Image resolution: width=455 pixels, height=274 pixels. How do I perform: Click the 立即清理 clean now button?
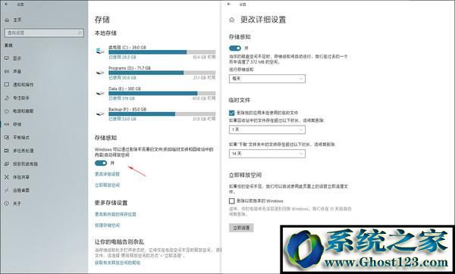[x=241, y=228]
